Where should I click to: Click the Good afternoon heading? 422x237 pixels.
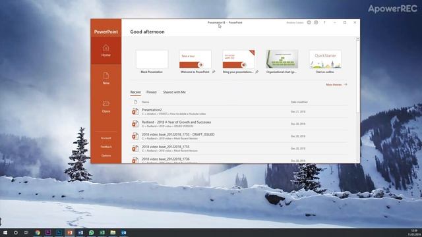(x=147, y=32)
